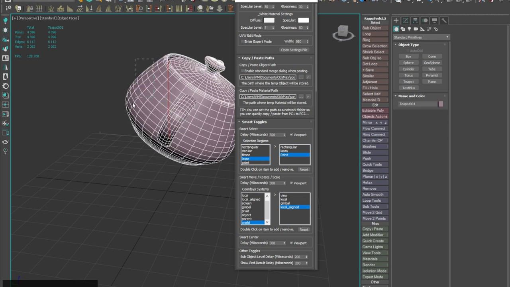Collapse the Copy / Paste Paths rollout

pyautogui.click(x=258, y=58)
